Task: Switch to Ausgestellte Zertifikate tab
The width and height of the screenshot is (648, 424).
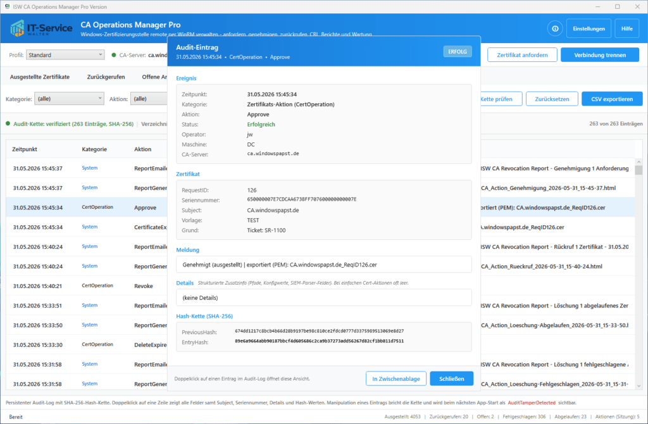Action: pos(40,77)
